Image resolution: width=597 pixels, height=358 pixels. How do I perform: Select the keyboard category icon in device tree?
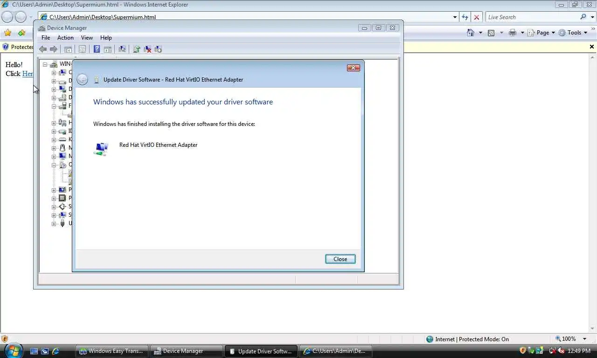click(x=62, y=139)
